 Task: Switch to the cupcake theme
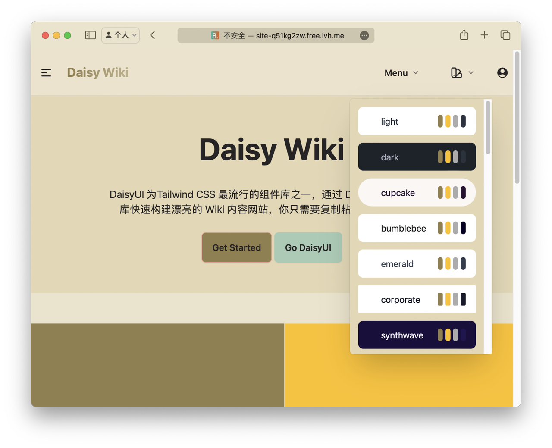tap(417, 192)
